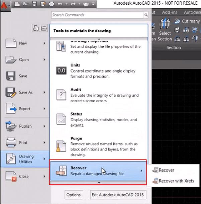Viewport: 201px width, 204px height.
Task: Click the AutoCAD application menu logo
Action: click(5, 5)
